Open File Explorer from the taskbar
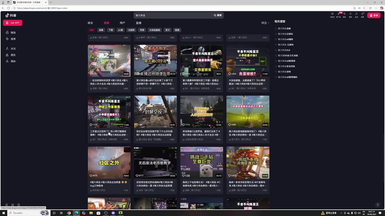 [x=91, y=213]
